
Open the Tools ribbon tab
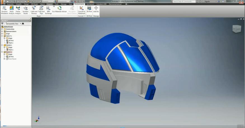(56, 4)
